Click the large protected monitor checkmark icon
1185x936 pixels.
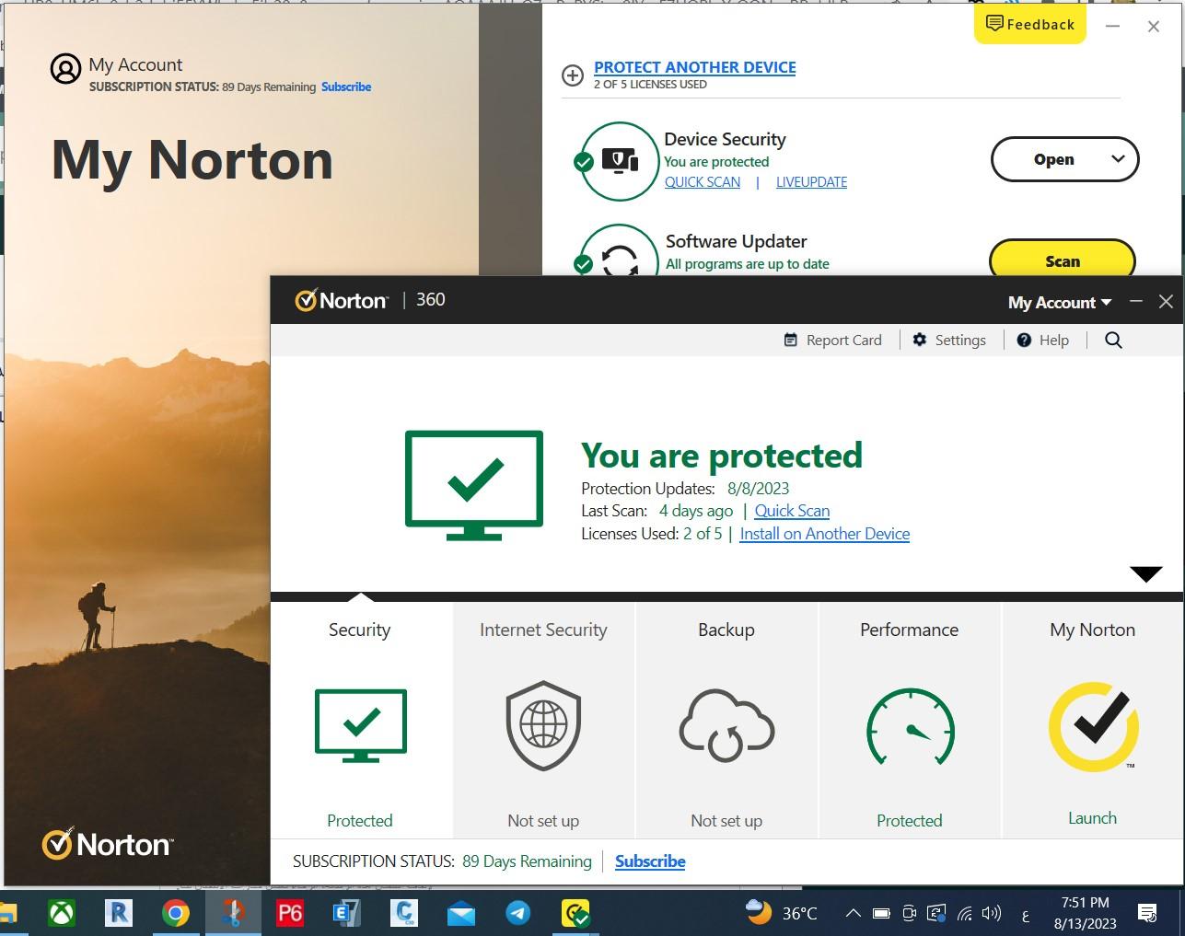tap(474, 484)
